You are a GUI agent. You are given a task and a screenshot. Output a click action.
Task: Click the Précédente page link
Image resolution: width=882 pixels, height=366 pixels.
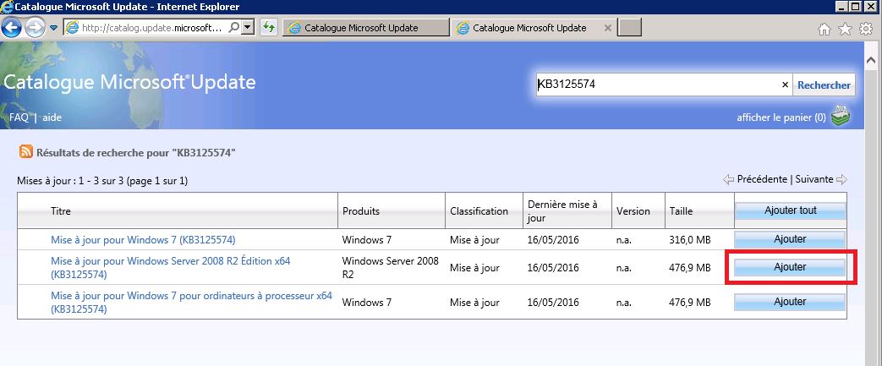point(762,179)
